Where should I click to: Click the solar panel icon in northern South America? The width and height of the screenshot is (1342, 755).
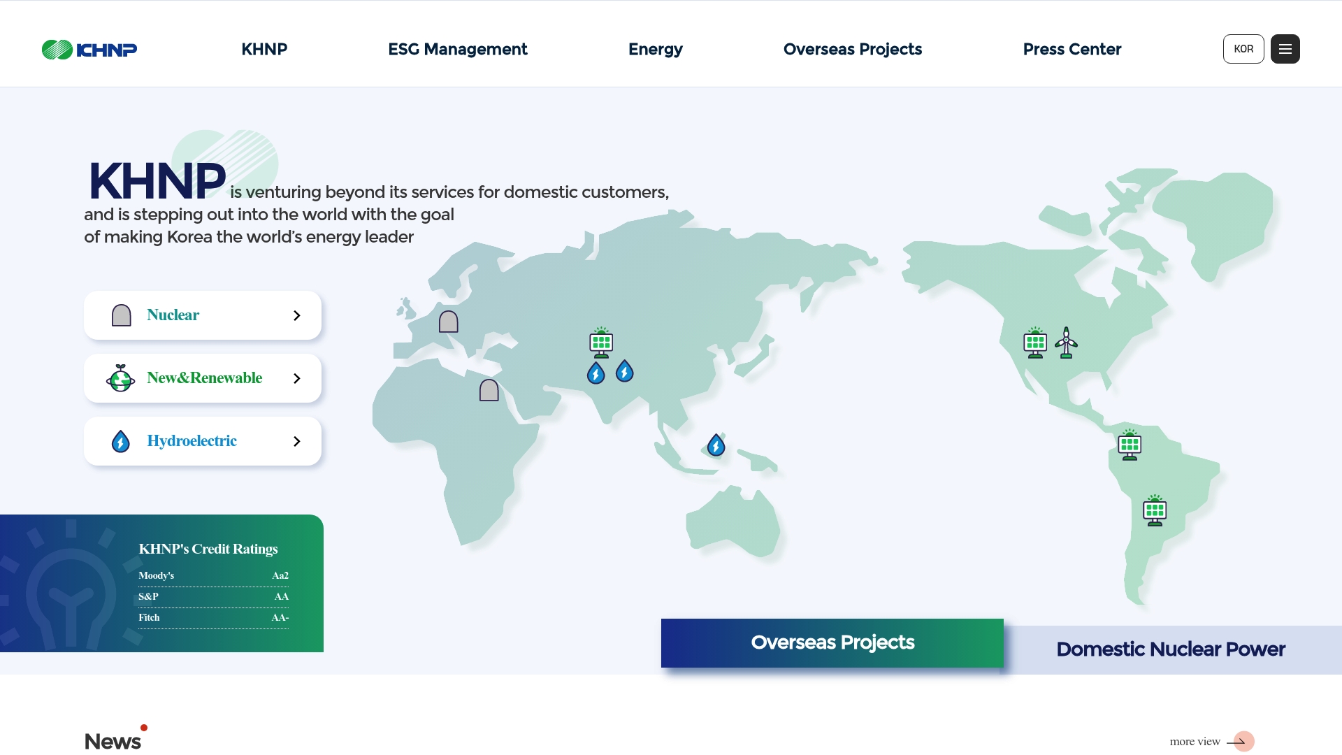(1130, 445)
